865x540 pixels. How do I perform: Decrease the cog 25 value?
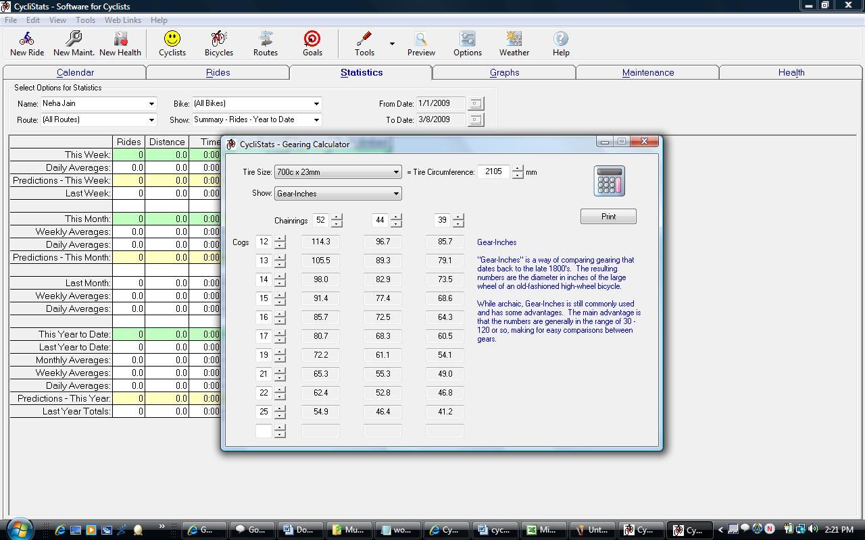coord(280,415)
